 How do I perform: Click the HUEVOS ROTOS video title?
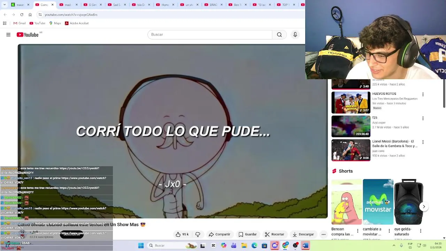(384, 94)
